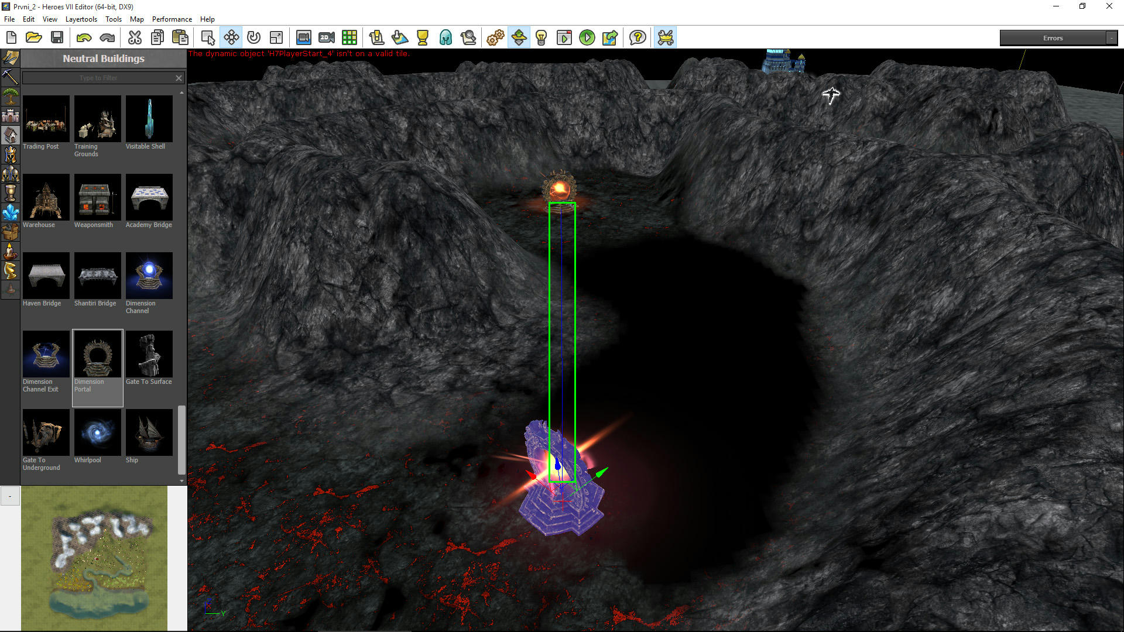
Task: Select the castle towns sidebar category
Action: (11, 116)
